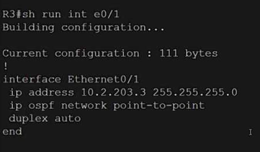Click the word 'run' in the command
Image resolution: width=260 pixels, height=152 pixels.
[51, 15]
